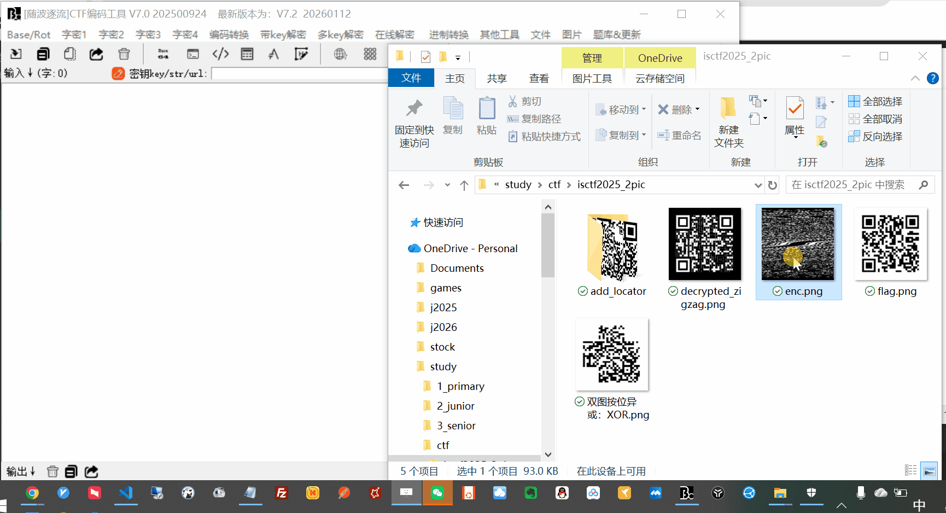Click 重命名 rename in the ribbon
The image size is (946, 513).
click(x=679, y=135)
